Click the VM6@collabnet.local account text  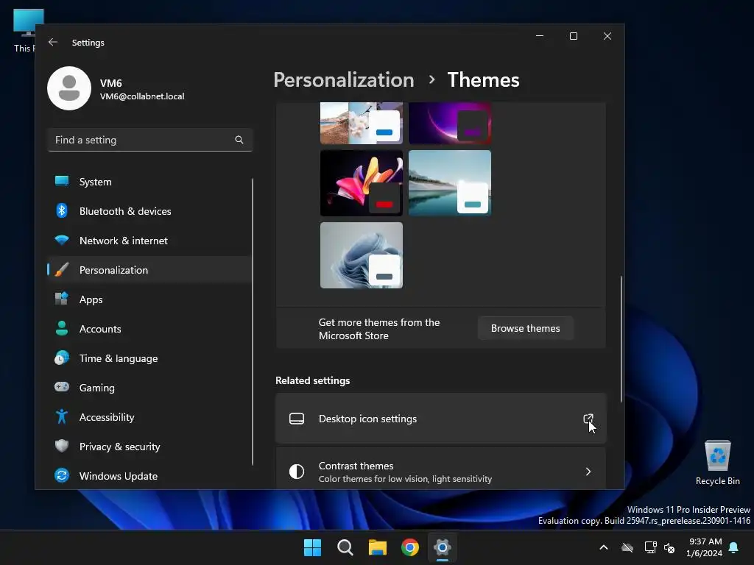[x=142, y=96]
